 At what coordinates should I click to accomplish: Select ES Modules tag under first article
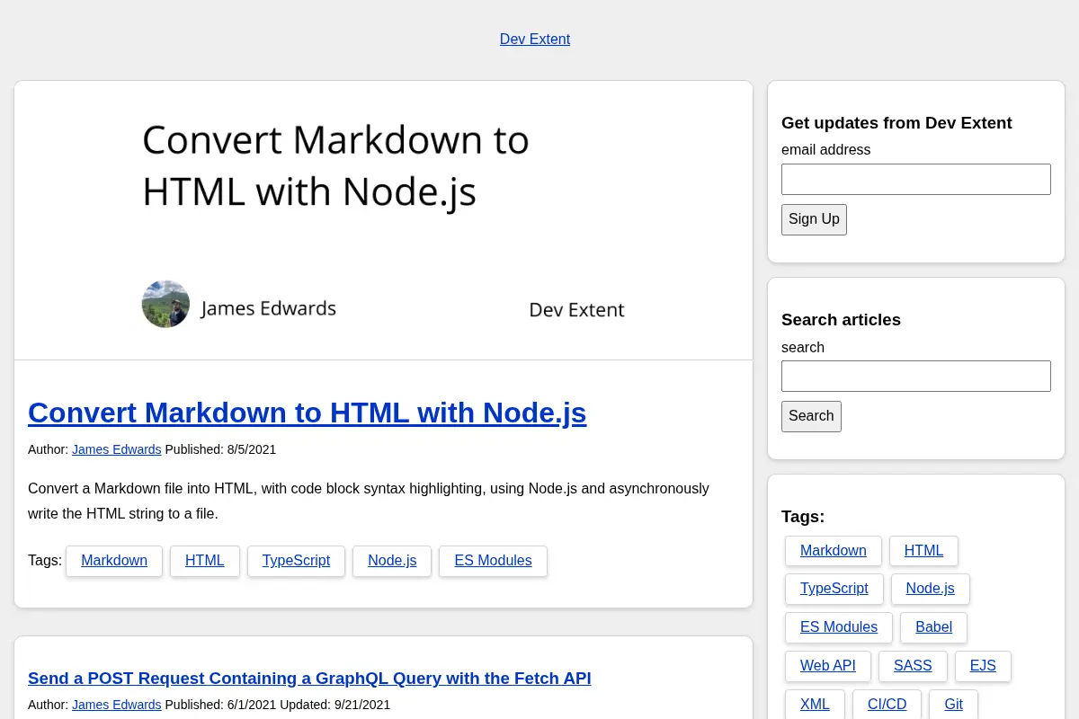493,561
